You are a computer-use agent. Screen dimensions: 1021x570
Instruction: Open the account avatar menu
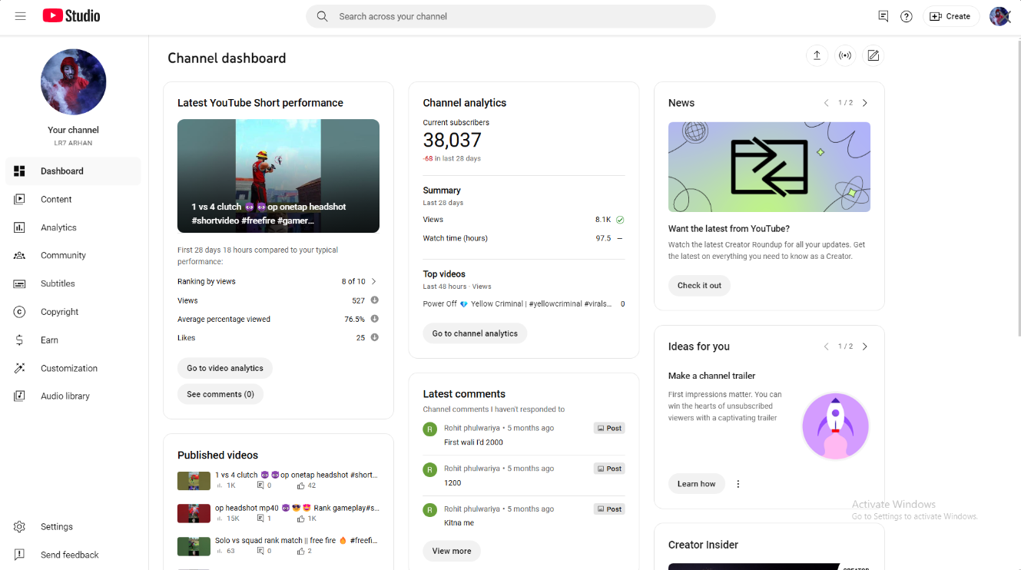pos(999,16)
